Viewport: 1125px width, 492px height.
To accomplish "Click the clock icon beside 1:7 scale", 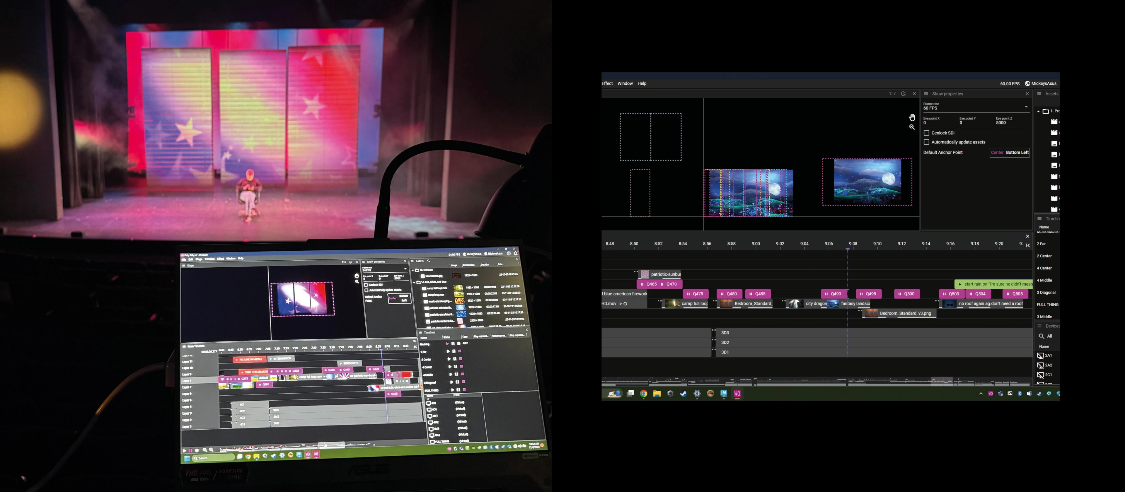I will coord(903,93).
